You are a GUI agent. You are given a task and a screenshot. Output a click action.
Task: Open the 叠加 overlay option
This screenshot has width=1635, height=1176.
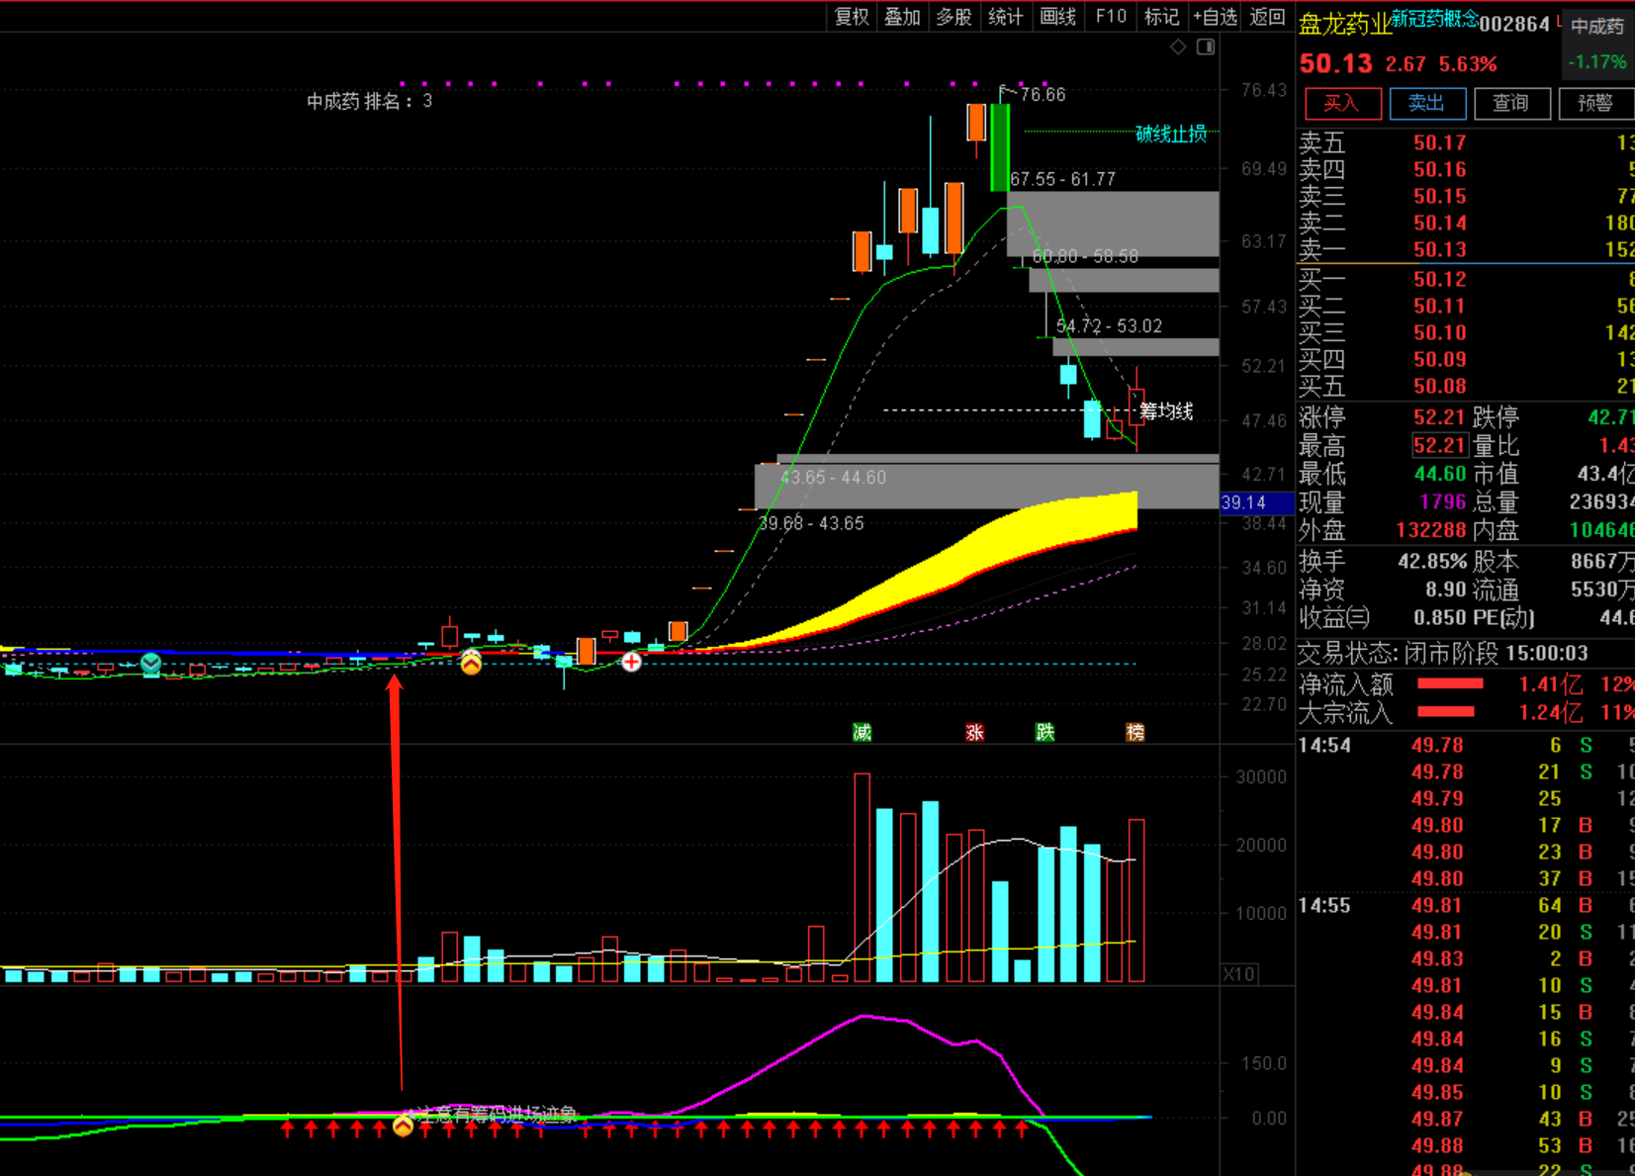pyautogui.click(x=902, y=17)
